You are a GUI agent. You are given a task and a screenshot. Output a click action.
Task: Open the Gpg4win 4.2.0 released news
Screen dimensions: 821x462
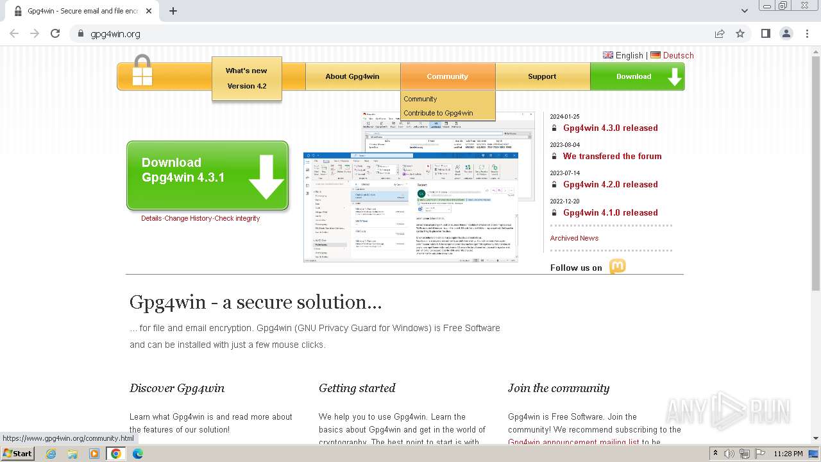tap(611, 184)
